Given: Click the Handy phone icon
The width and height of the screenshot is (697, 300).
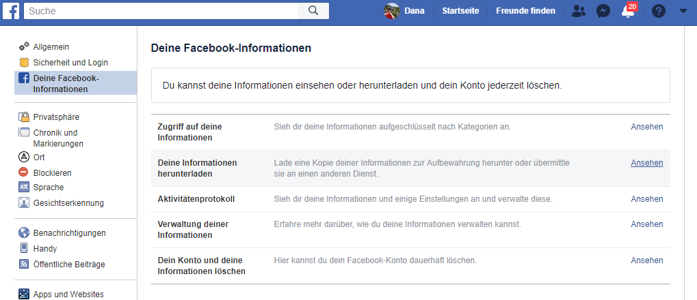Looking at the screenshot, I should tap(24, 248).
